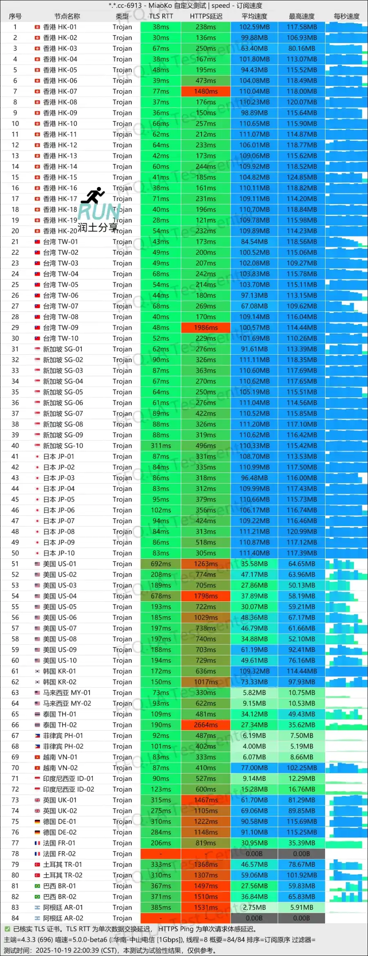368x956 pixels.
Task: Click the red 2664ms cell for TH-02
Action: point(206,725)
